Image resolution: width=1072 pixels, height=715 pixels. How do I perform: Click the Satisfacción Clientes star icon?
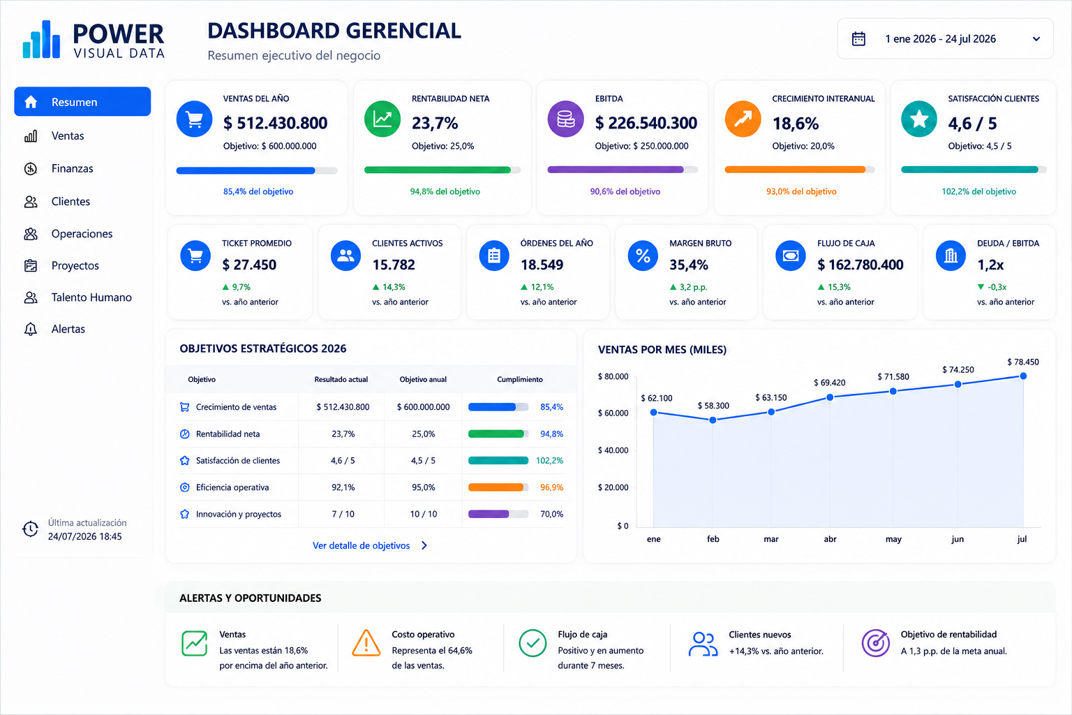coord(919,119)
